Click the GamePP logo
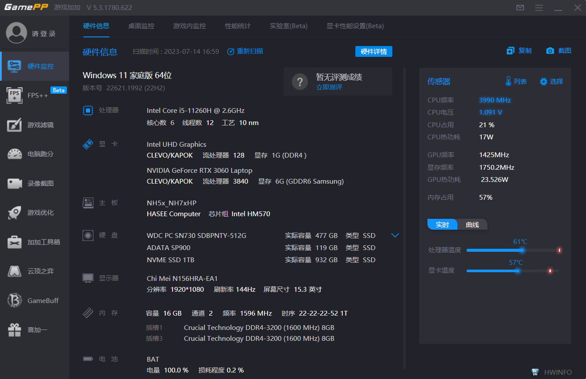The image size is (586, 379). pos(26,7)
